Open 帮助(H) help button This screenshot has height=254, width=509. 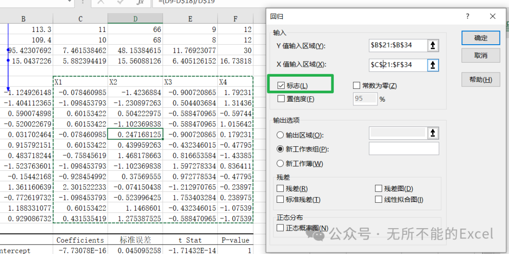pos(481,79)
